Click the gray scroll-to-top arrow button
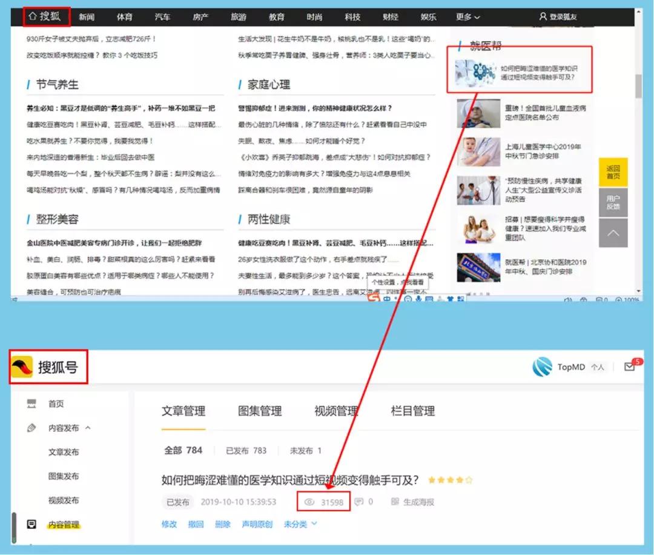This screenshot has width=654, height=555. [613, 233]
